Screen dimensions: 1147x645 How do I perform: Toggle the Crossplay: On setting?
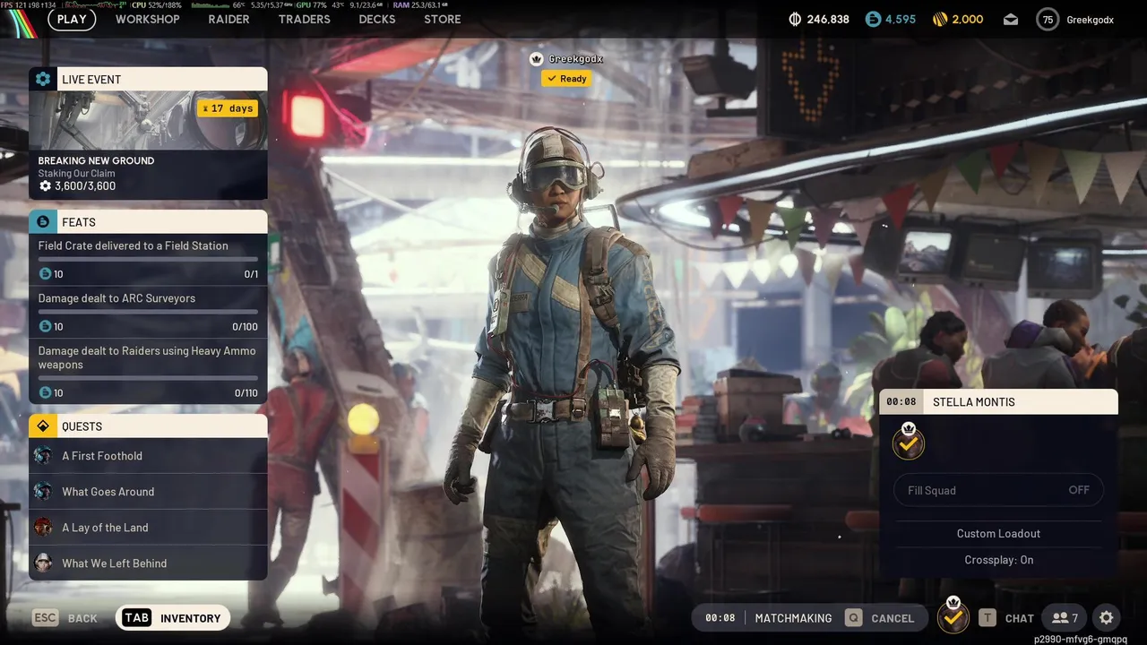click(998, 560)
